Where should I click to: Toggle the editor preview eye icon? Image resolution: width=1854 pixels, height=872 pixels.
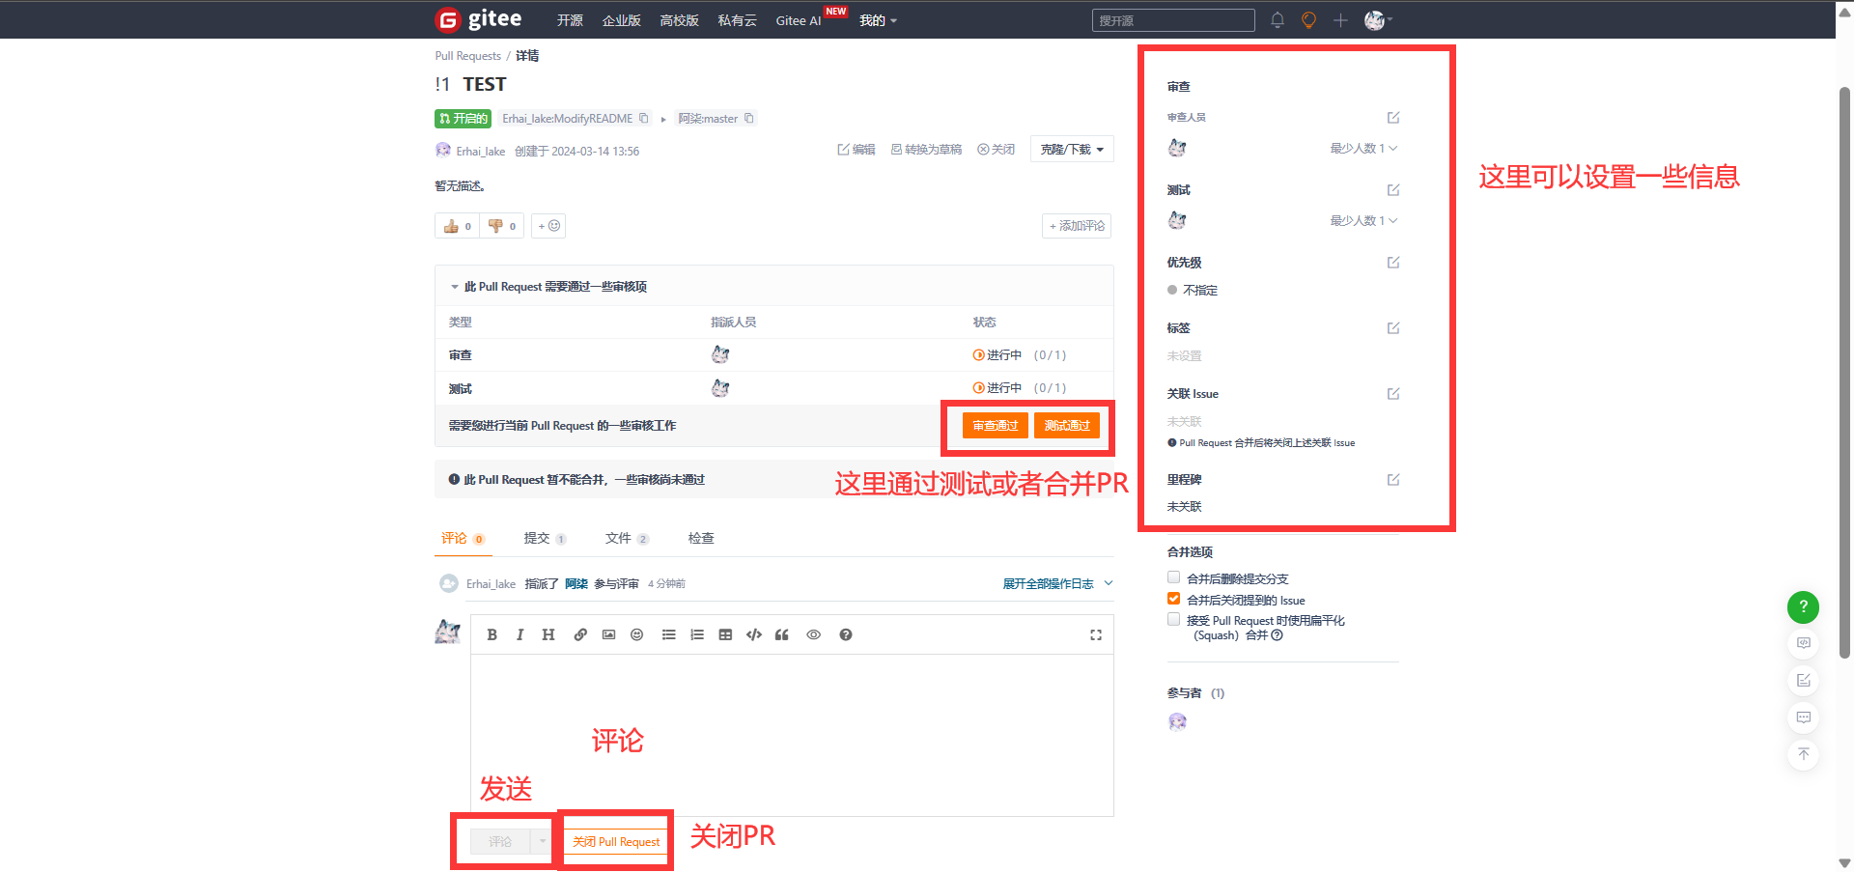coord(813,634)
